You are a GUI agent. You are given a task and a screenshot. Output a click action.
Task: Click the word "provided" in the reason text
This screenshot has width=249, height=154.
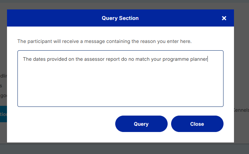(x=57, y=59)
